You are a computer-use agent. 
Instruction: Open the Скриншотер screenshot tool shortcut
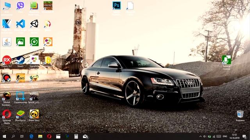click(20, 96)
